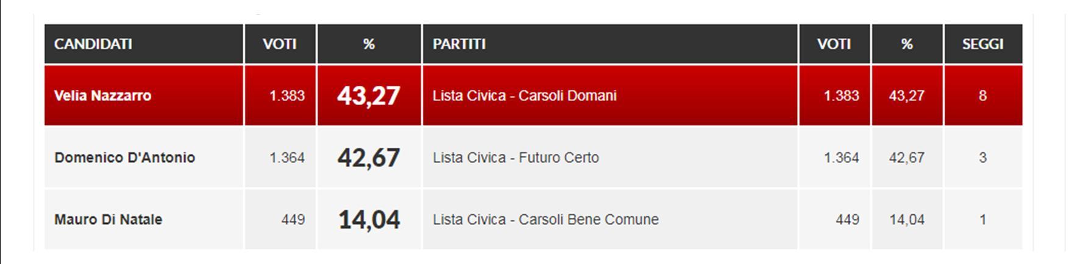The width and height of the screenshot is (1069, 264).
Task: Open Lista Civica - Futuro Certo
Action: (x=516, y=158)
